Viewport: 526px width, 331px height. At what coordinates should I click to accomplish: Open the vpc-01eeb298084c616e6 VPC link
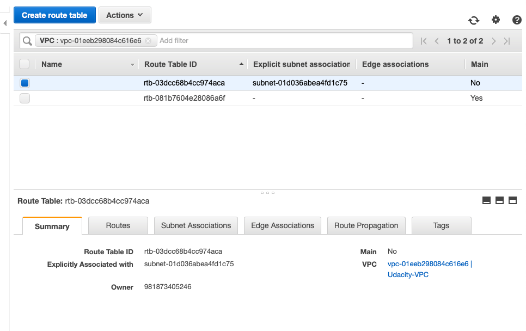428,264
